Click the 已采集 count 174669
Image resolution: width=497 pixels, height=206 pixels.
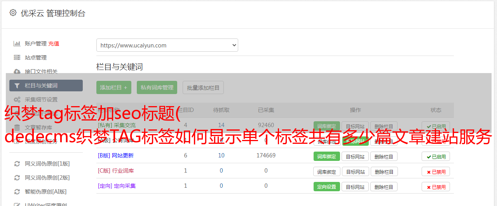tap(266, 155)
